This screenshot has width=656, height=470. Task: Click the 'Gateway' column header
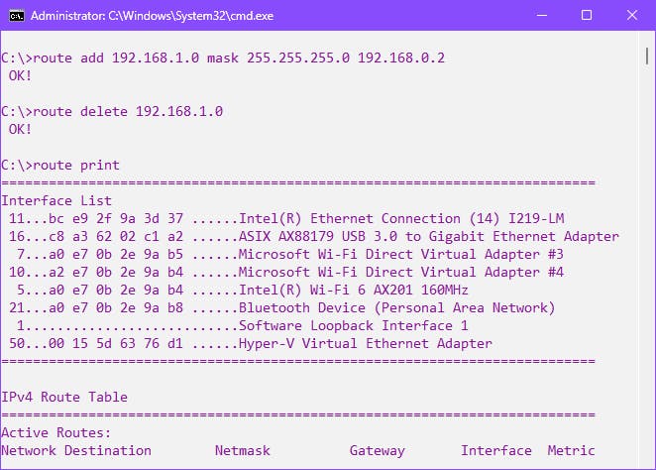(x=377, y=450)
